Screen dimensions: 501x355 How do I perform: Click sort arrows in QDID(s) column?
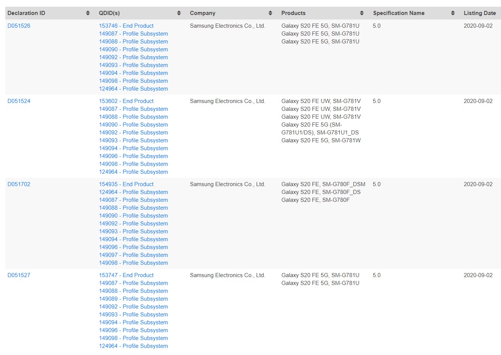pyautogui.click(x=179, y=13)
